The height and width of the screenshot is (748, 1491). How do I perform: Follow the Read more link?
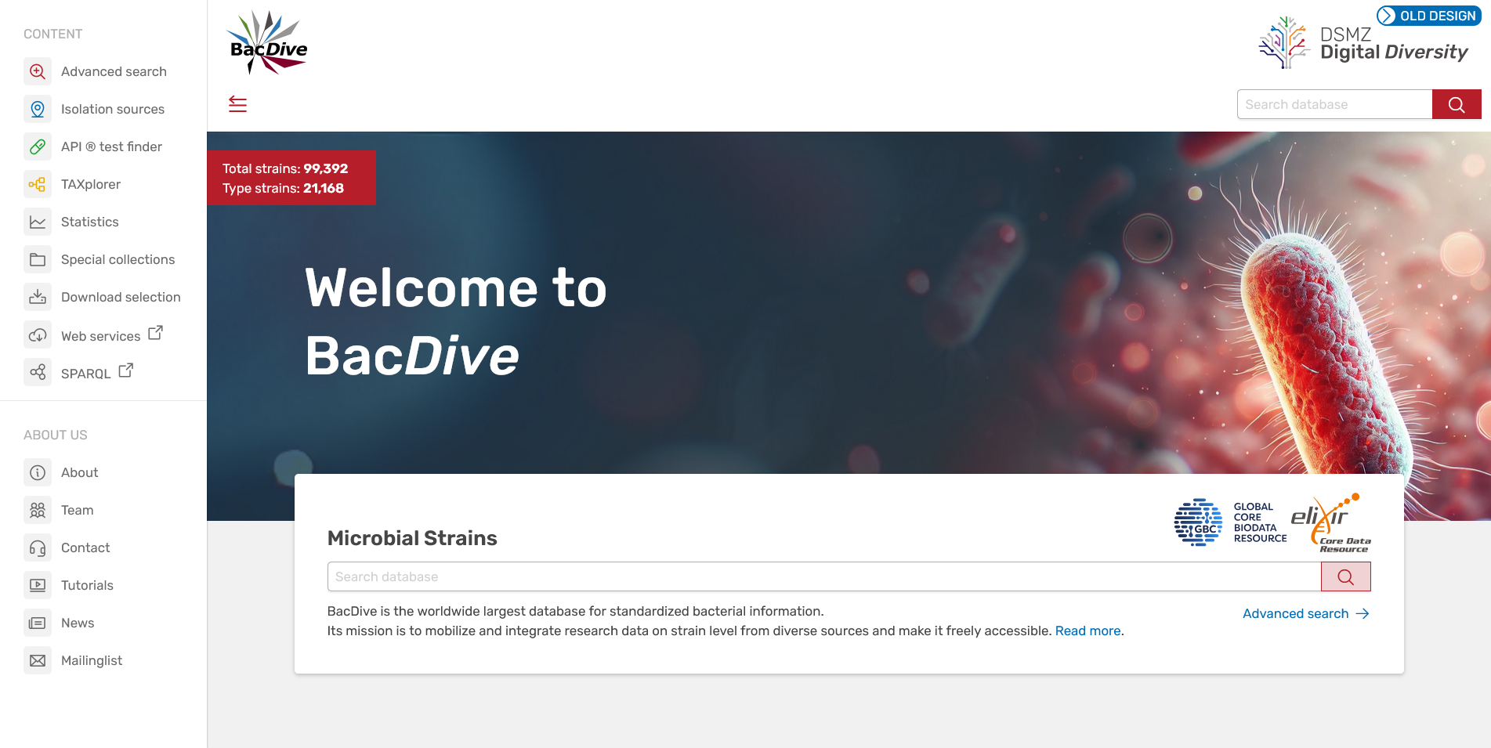click(x=1087, y=631)
